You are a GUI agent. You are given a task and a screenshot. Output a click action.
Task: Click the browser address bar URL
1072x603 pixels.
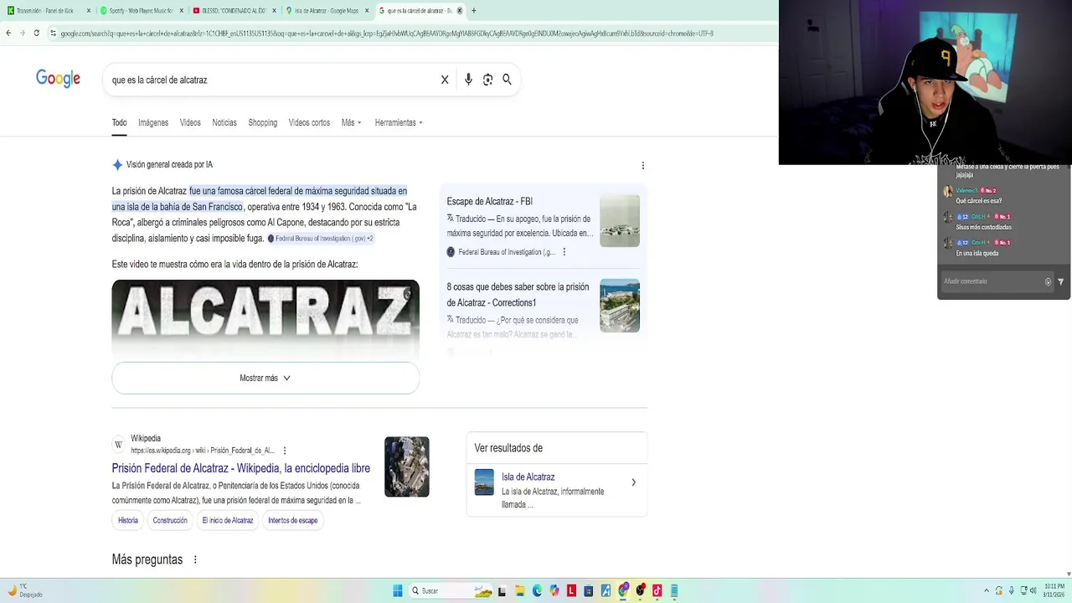[x=385, y=33]
